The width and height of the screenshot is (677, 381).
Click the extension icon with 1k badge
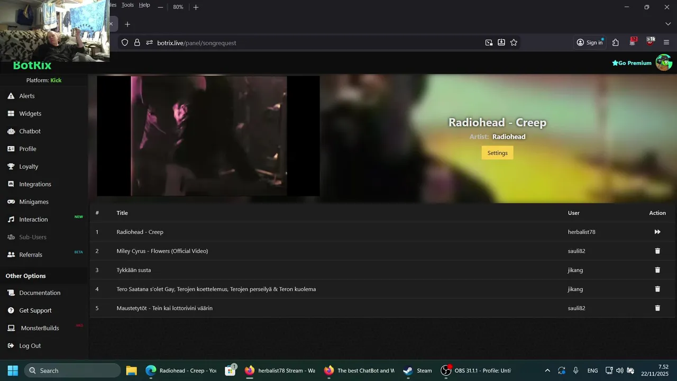click(650, 42)
